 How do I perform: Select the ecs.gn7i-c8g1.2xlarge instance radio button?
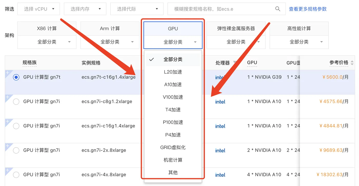(x=16, y=102)
